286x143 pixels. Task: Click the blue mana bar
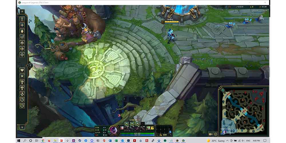pyautogui.click(x=137, y=135)
